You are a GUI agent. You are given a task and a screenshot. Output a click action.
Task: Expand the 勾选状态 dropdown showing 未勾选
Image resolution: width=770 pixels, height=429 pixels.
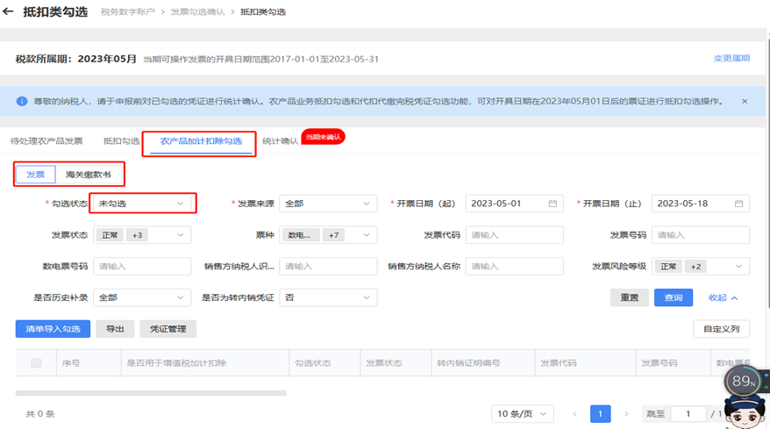click(141, 204)
